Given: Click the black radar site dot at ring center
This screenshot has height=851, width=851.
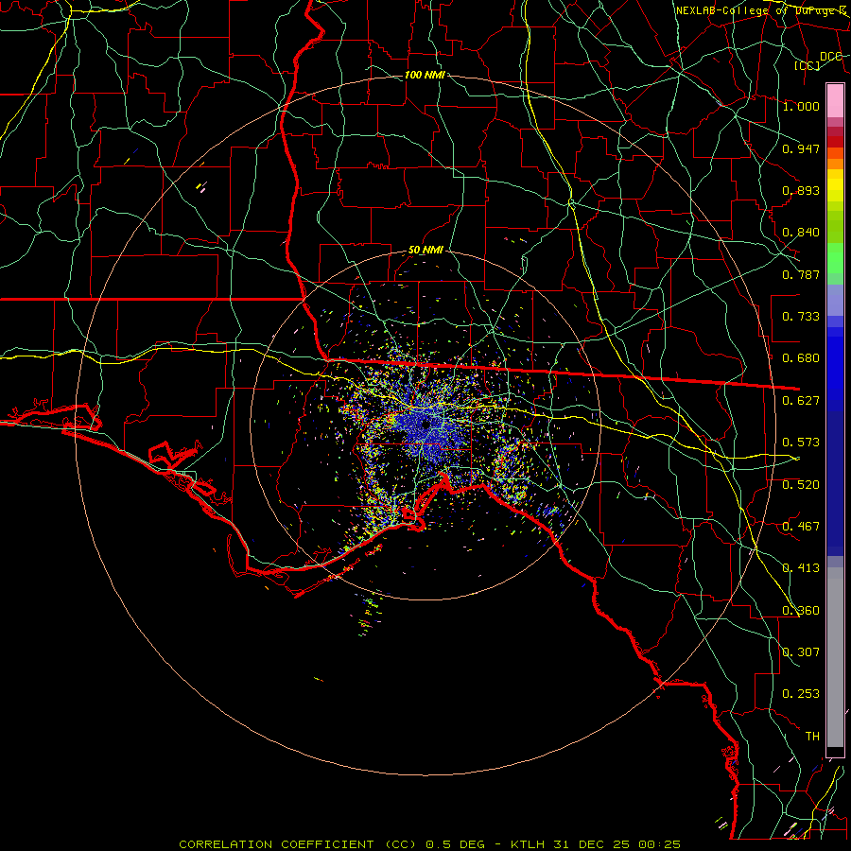Looking at the screenshot, I should click(425, 425).
